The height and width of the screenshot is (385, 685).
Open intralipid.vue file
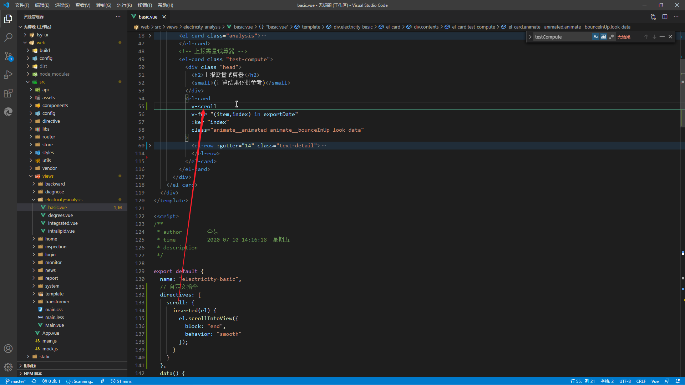point(61,231)
